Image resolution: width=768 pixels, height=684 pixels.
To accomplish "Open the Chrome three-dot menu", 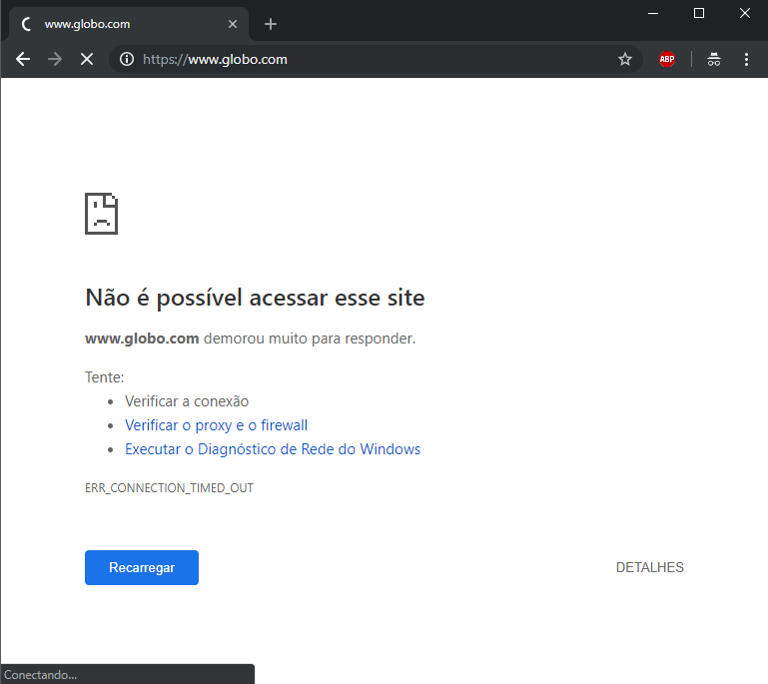I will tap(746, 60).
